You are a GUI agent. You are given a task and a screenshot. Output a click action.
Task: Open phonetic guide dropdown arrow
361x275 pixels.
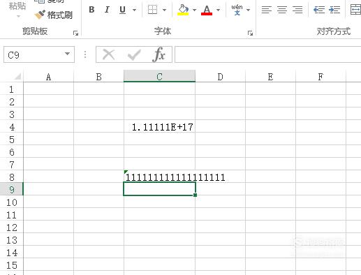(248, 10)
